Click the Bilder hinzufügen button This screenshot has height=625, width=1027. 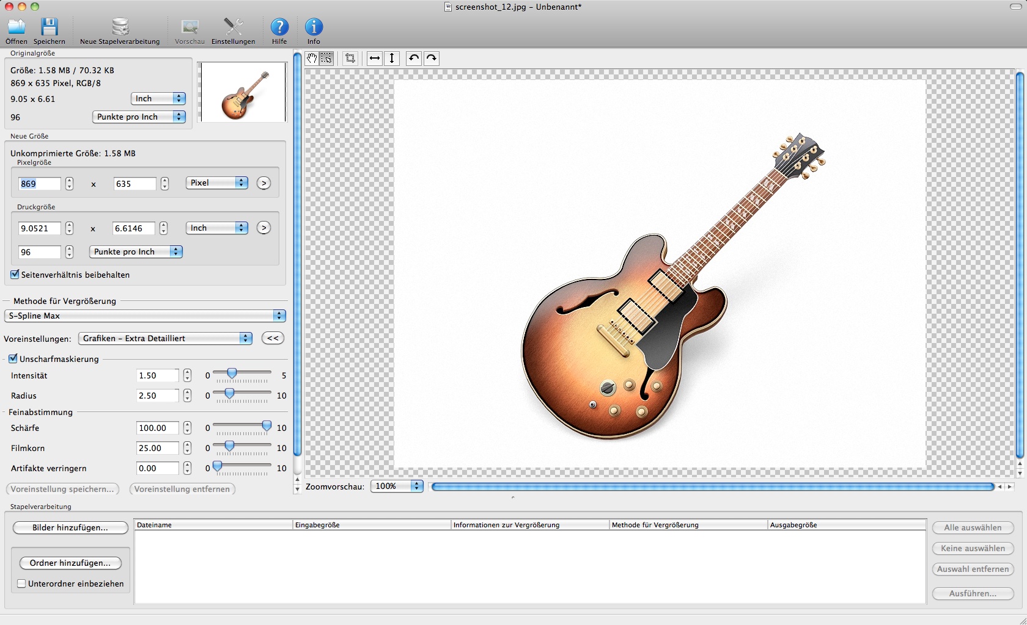pyautogui.click(x=70, y=527)
